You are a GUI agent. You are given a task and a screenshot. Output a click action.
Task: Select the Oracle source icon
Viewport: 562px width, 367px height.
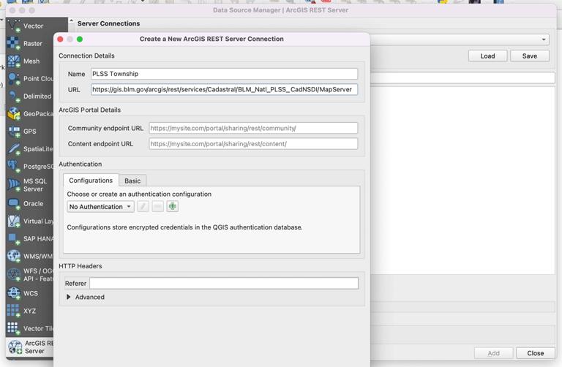[x=14, y=204]
